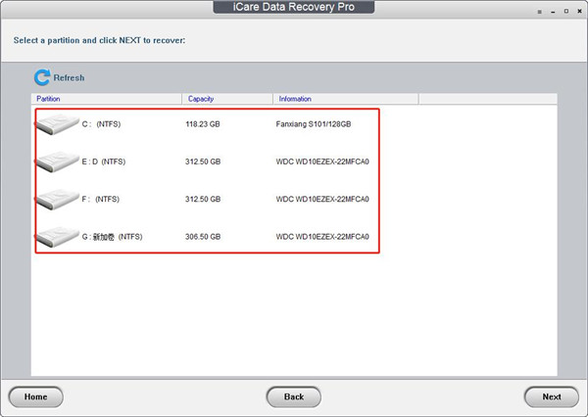Click the Refresh text label

pyautogui.click(x=69, y=77)
